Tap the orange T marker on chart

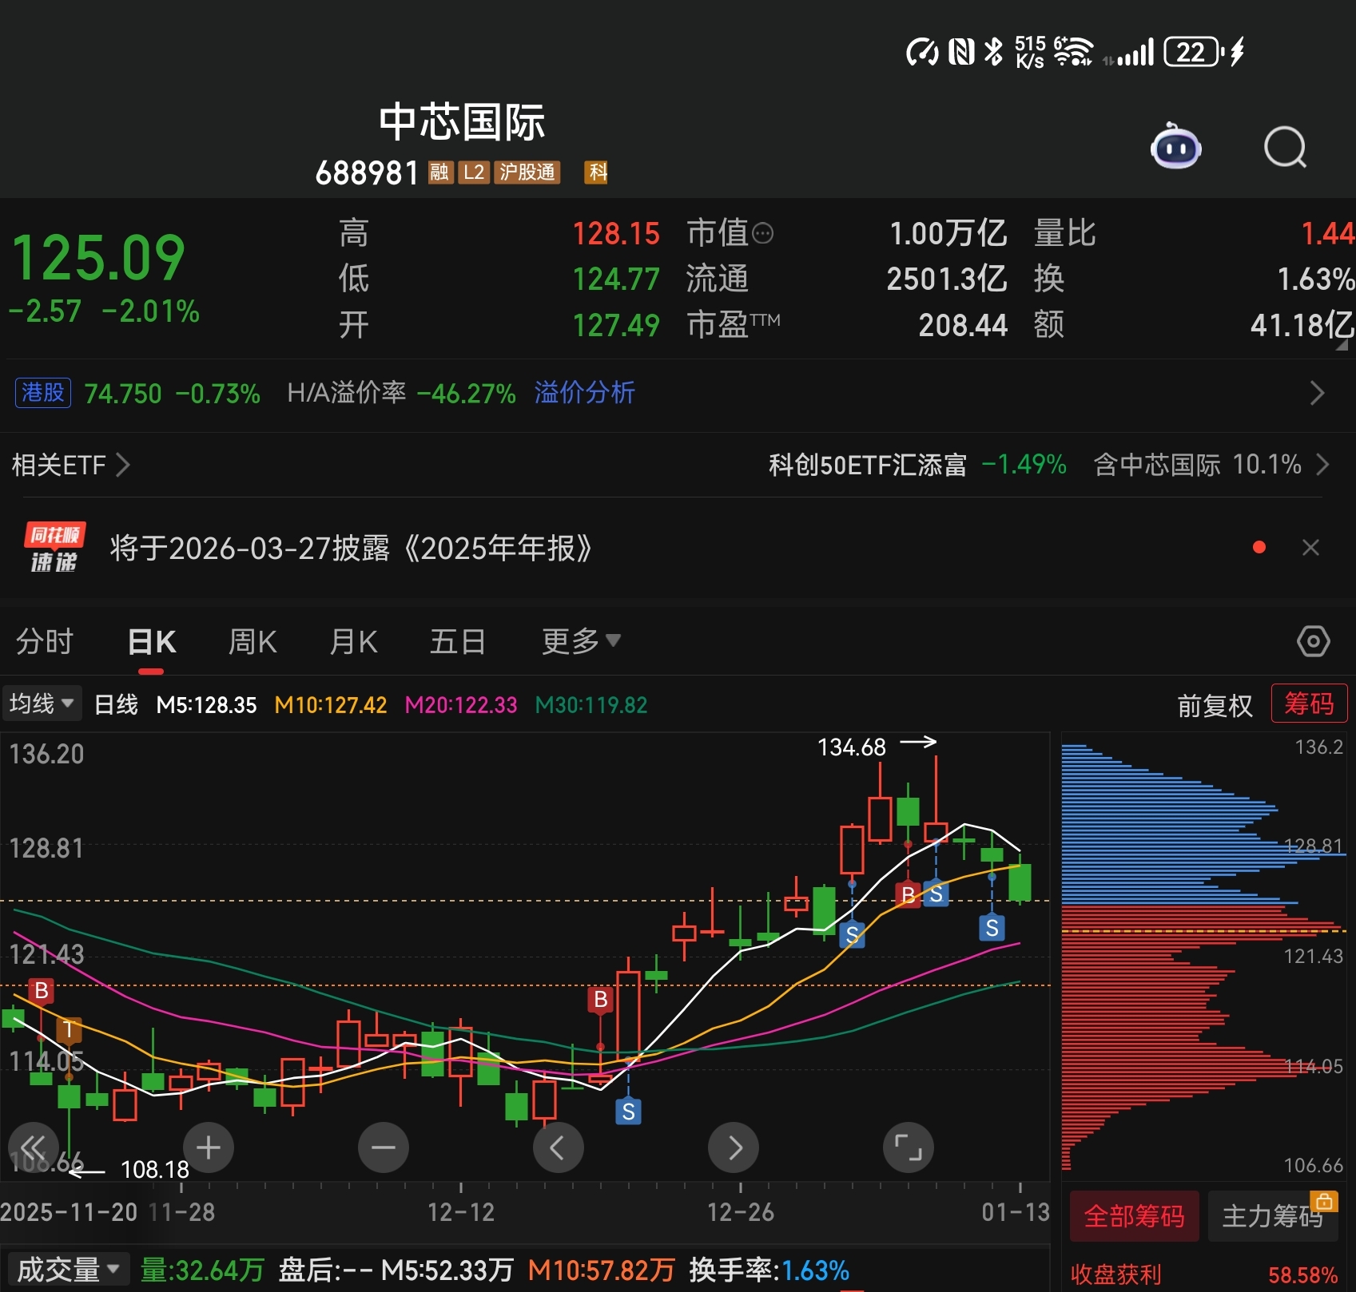pos(69,1030)
